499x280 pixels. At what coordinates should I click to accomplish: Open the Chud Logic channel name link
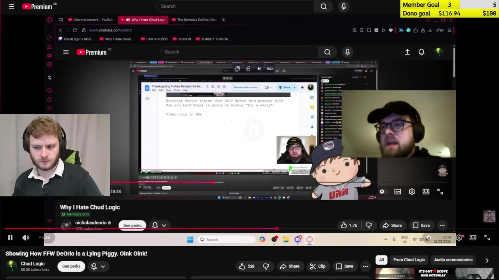[x=32, y=264]
